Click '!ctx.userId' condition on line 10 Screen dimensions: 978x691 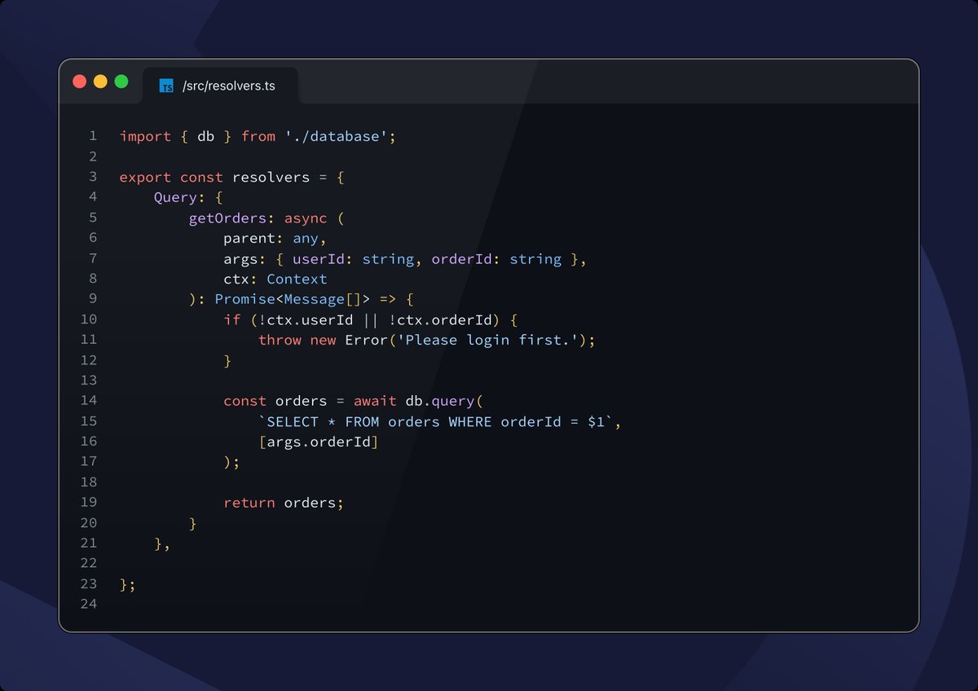[x=306, y=319]
